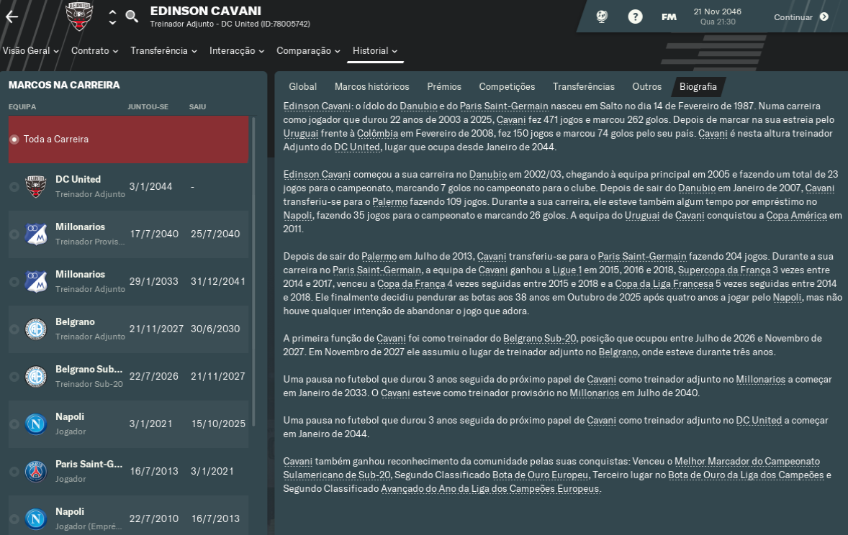The width and height of the screenshot is (848, 535).
Task: Click the 21/11/2027 joined date for Belgrano
Action: click(156, 329)
